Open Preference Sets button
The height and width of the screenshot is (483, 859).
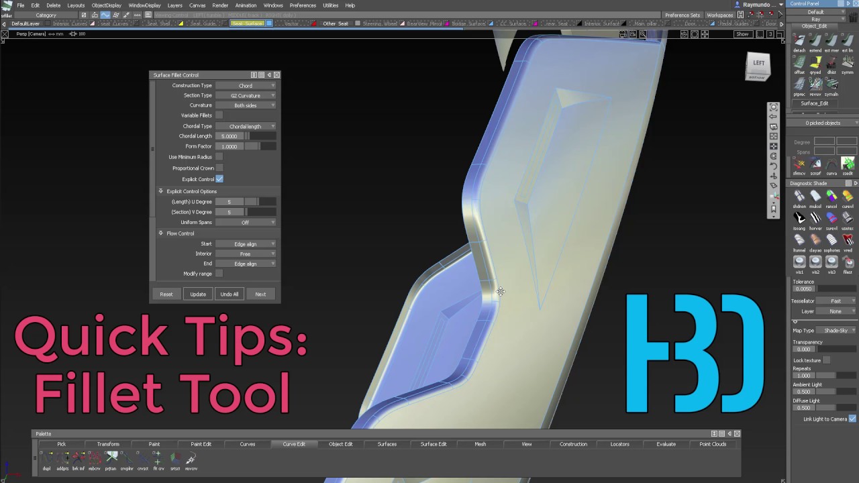682,15
